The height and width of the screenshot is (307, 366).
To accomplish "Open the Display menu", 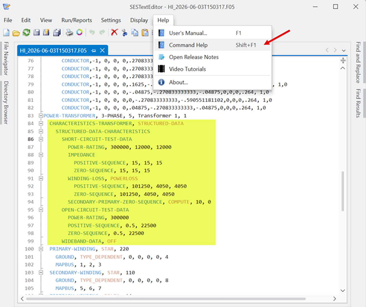I will (x=139, y=20).
